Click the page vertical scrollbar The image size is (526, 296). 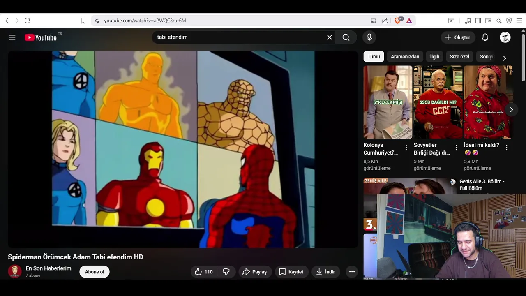(523, 58)
